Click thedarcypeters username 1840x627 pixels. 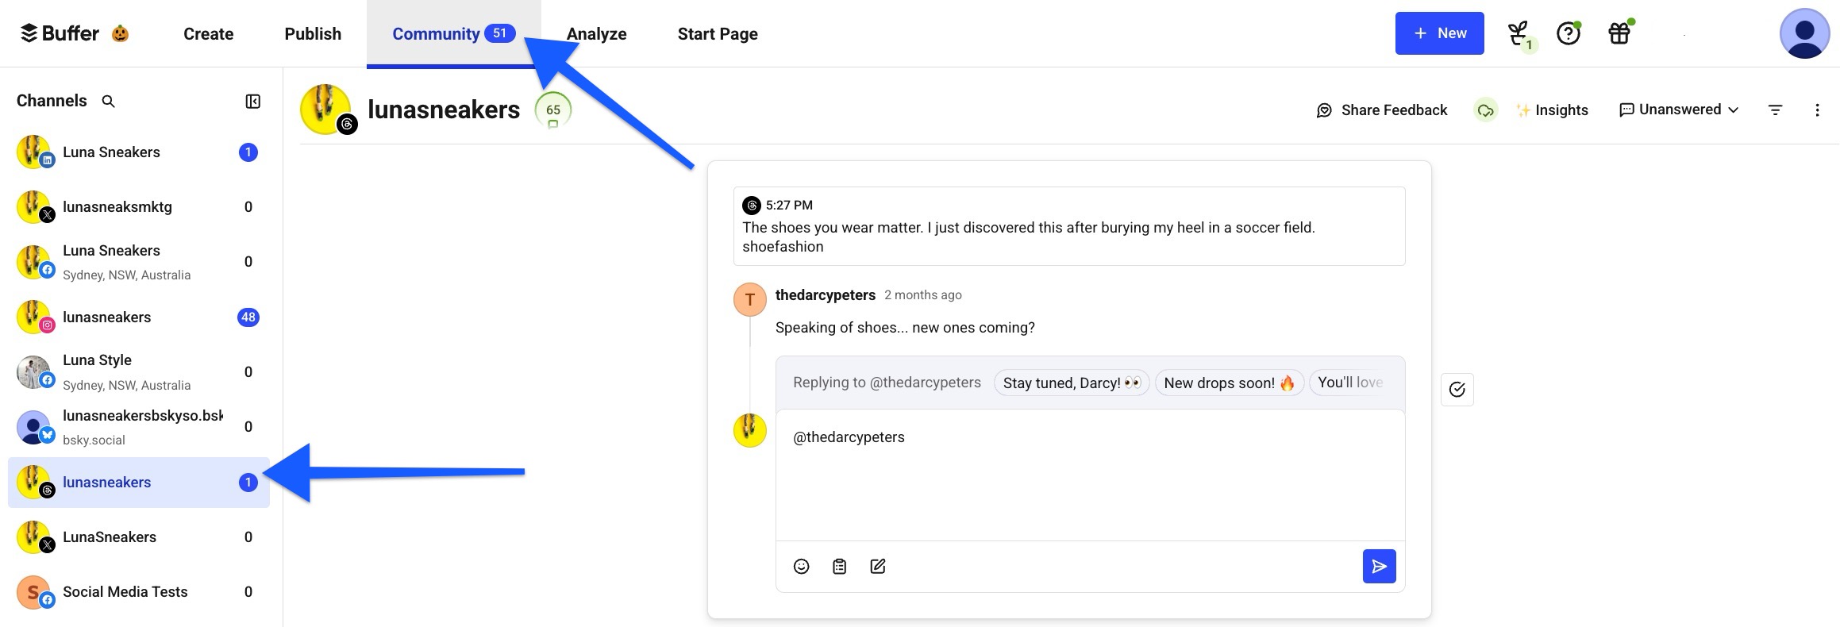[x=825, y=294]
